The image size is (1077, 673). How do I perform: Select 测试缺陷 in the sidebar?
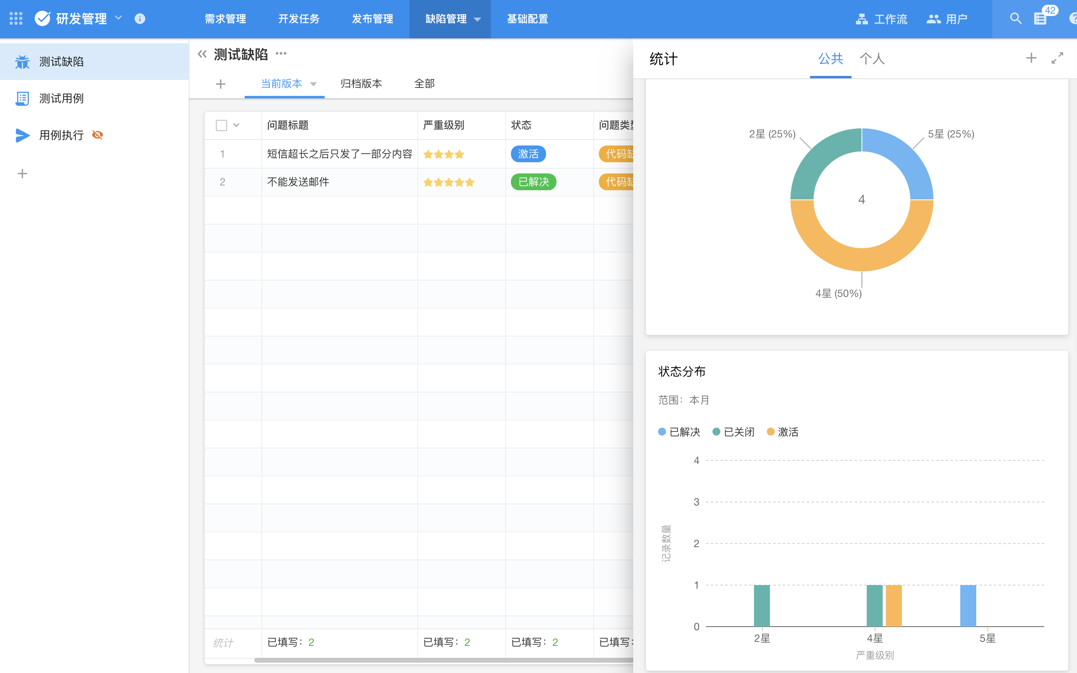(x=94, y=62)
